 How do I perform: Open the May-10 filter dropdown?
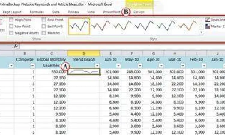pyautogui.click(x=140, y=66)
